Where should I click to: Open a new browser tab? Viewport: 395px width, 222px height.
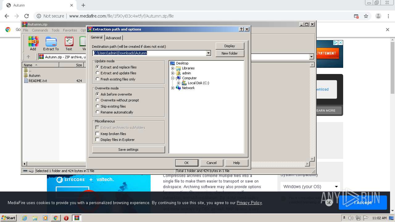click(x=83, y=5)
